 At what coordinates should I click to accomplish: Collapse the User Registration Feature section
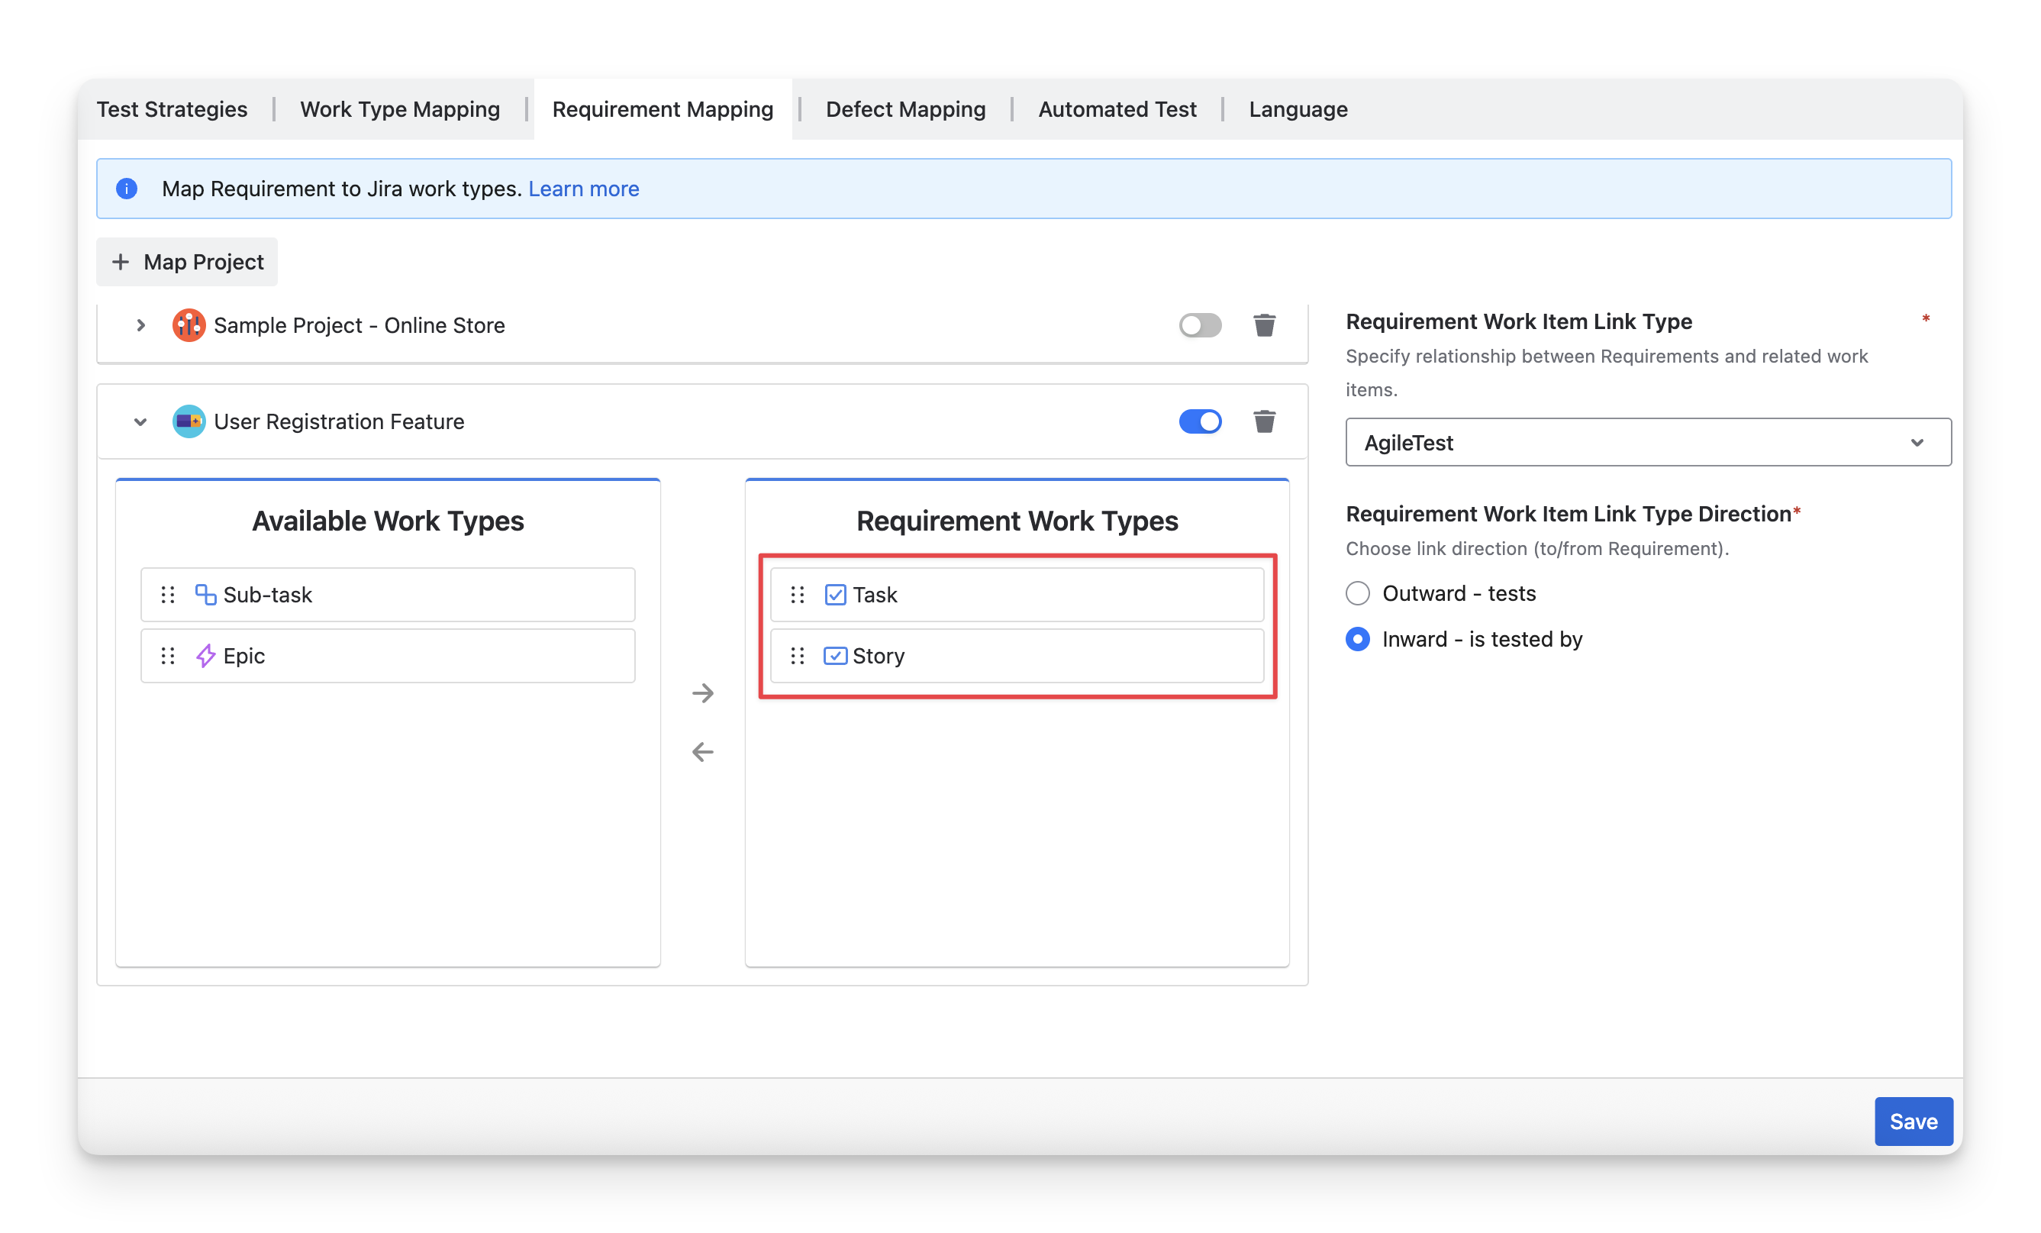point(140,421)
